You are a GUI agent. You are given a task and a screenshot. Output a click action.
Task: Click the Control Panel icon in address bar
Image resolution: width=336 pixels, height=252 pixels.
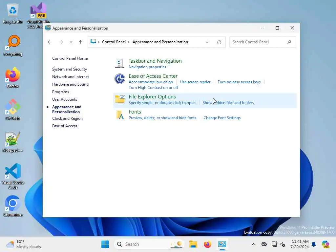[x=93, y=42]
